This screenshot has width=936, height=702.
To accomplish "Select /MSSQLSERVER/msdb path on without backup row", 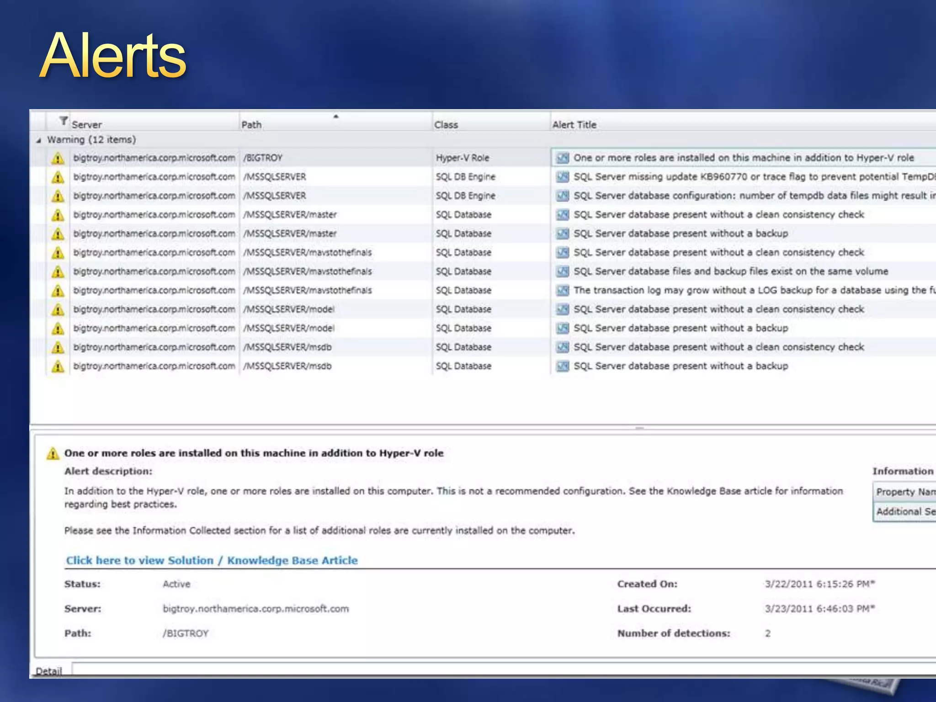I will point(287,366).
